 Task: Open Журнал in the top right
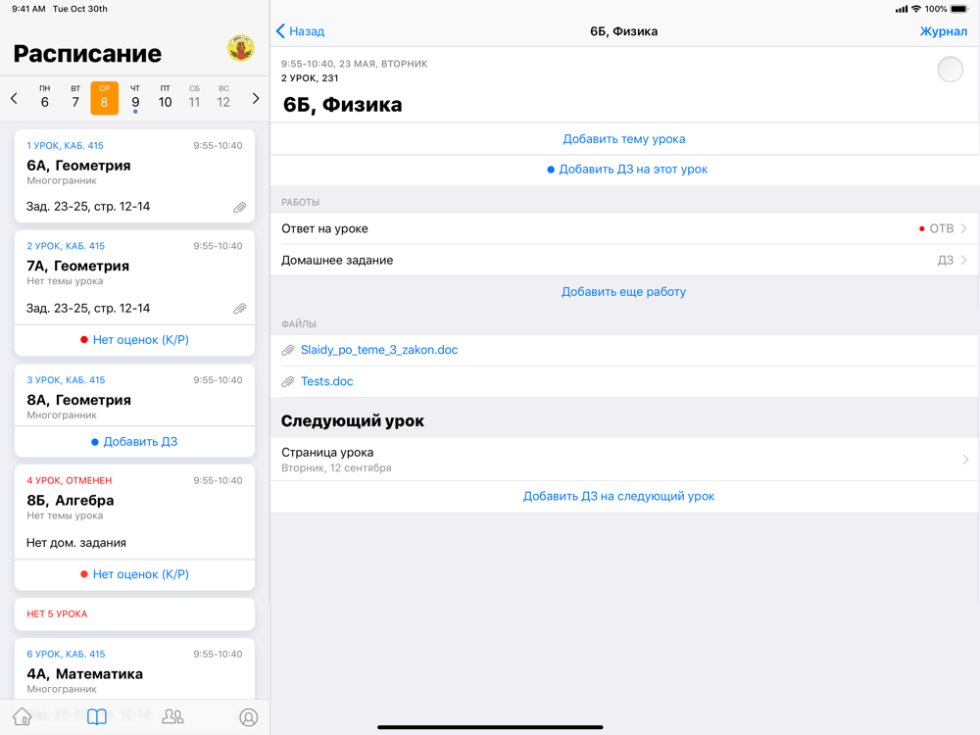[943, 31]
